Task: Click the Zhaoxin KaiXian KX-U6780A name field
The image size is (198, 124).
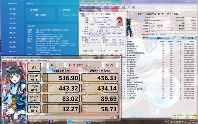Action: [101, 18]
